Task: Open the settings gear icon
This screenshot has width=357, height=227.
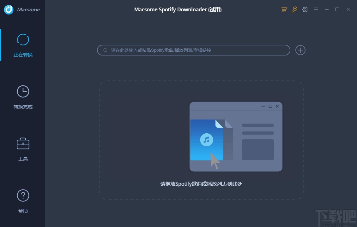Action: click(x=305, y=9)
